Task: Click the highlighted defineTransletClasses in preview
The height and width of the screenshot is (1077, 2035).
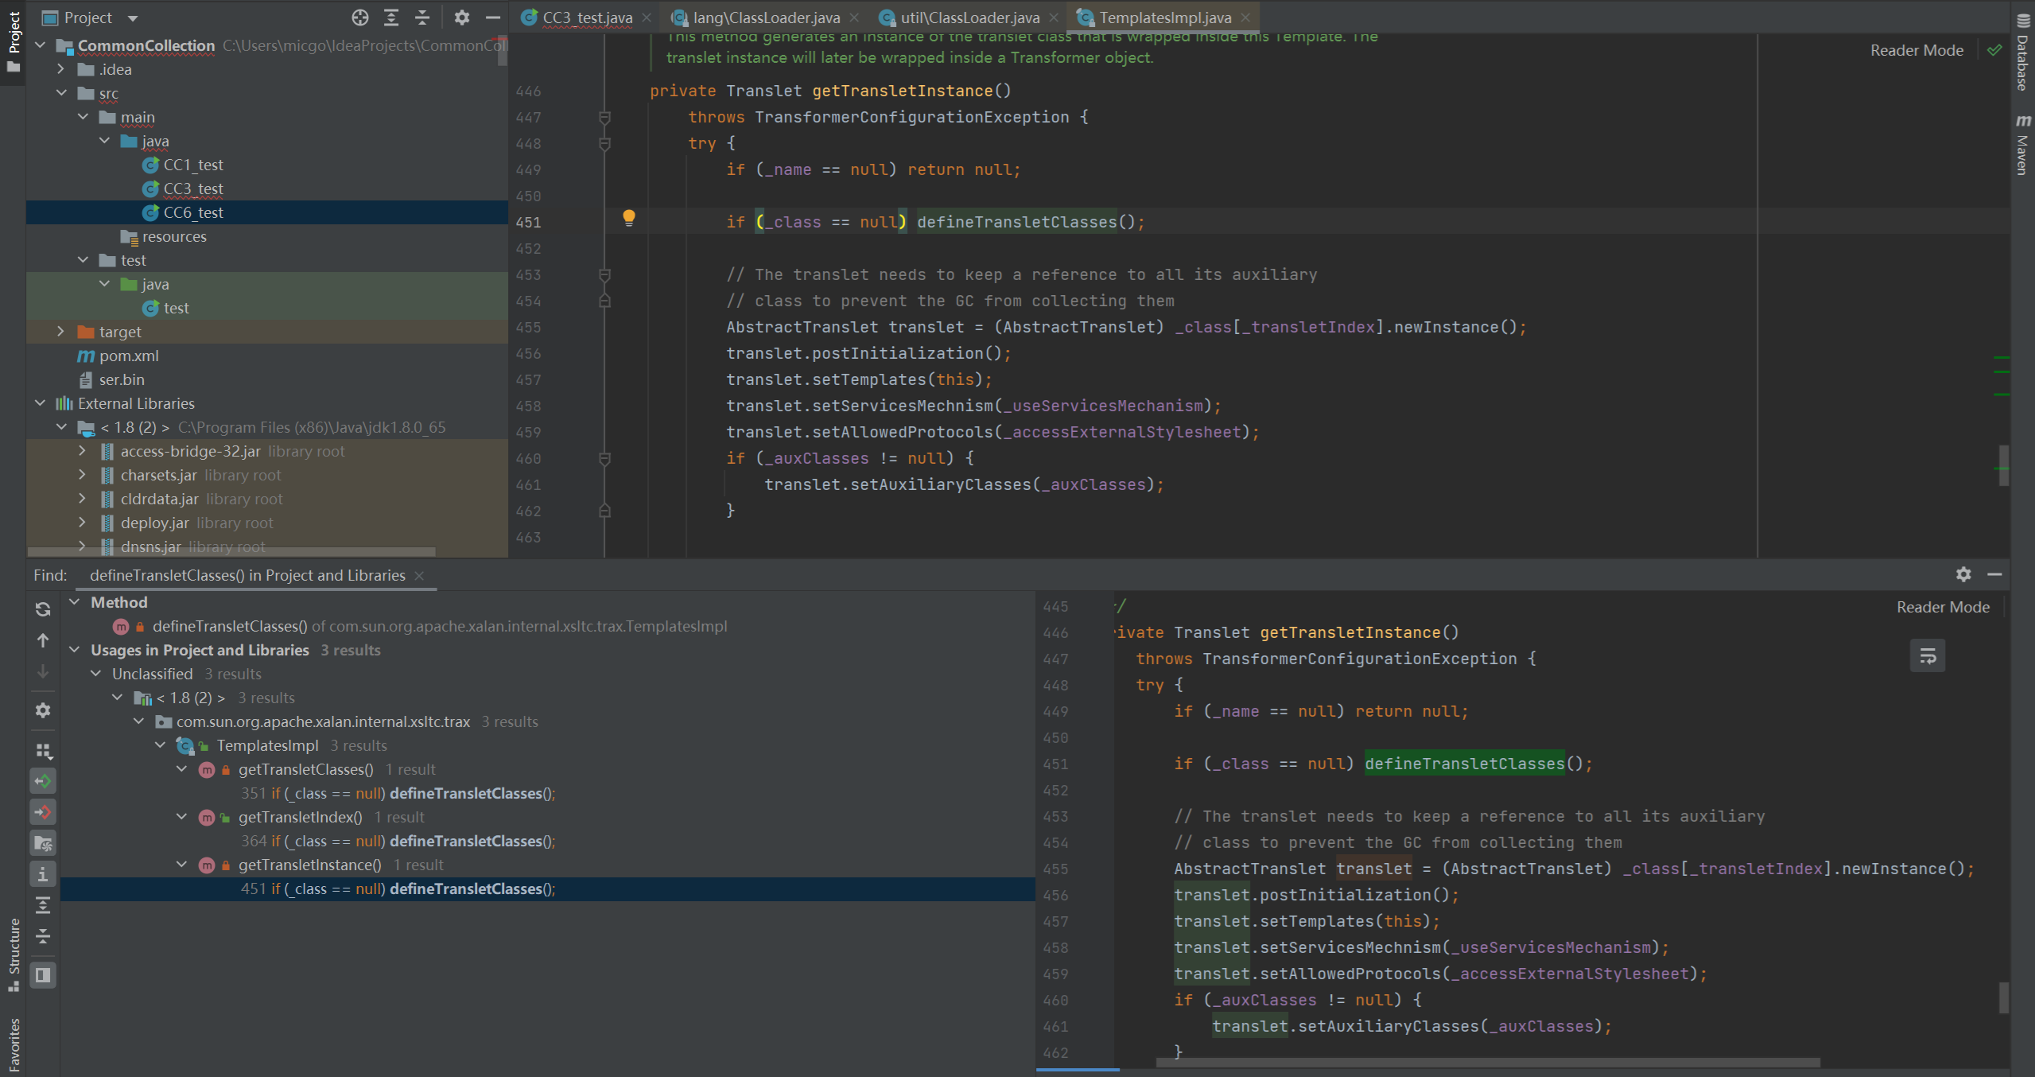Action: 1464,764
